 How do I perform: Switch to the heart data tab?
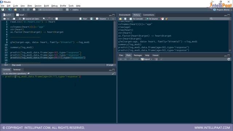(x=21, y=15)
